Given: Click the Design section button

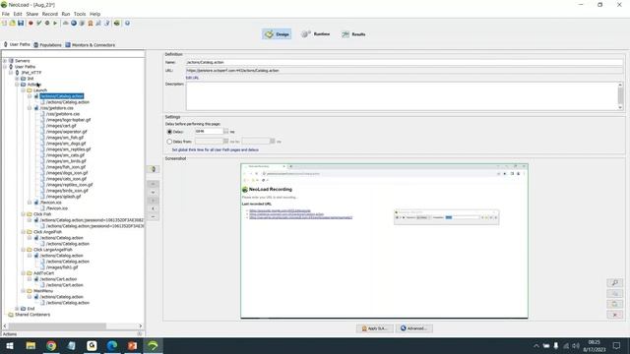Looking at the screenshot, I should [277, 34].
